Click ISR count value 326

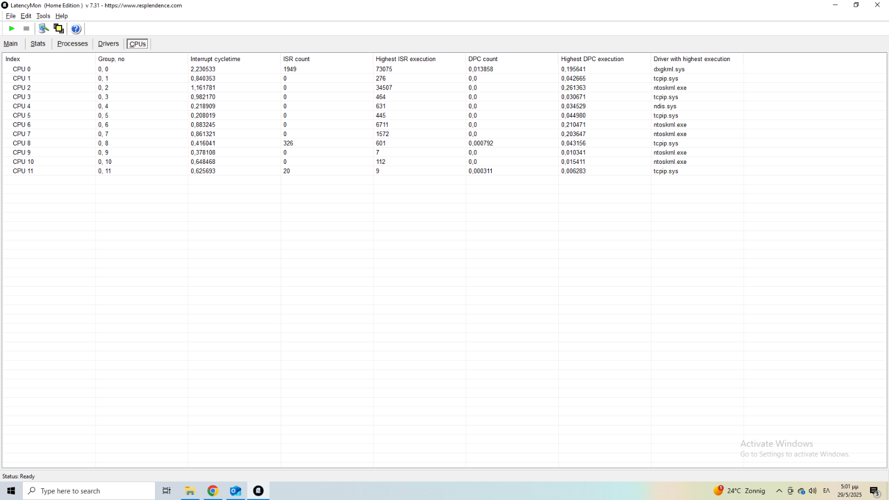(x=288, y=143)
